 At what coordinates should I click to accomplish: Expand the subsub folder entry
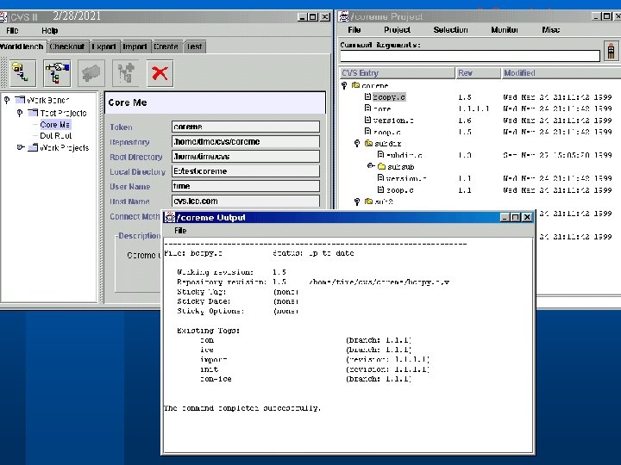click(370, 166)
